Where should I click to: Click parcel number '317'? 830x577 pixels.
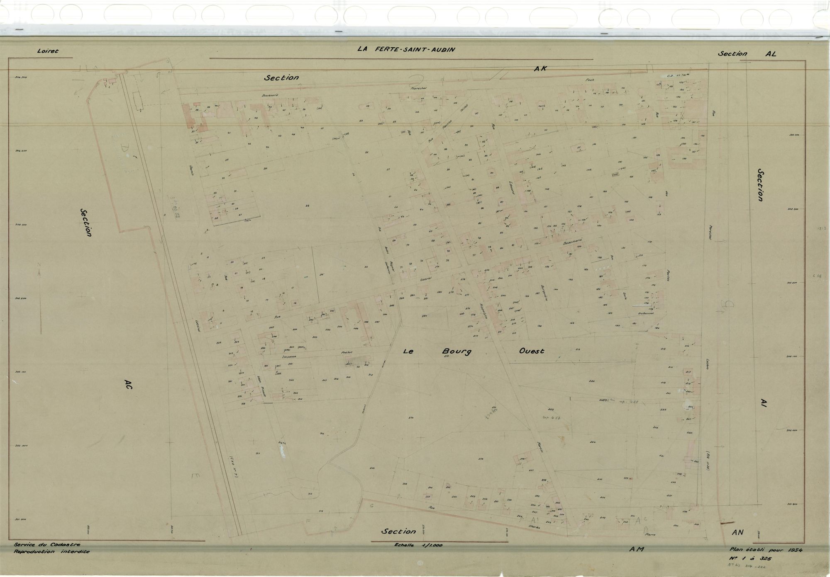pos(258,453)
